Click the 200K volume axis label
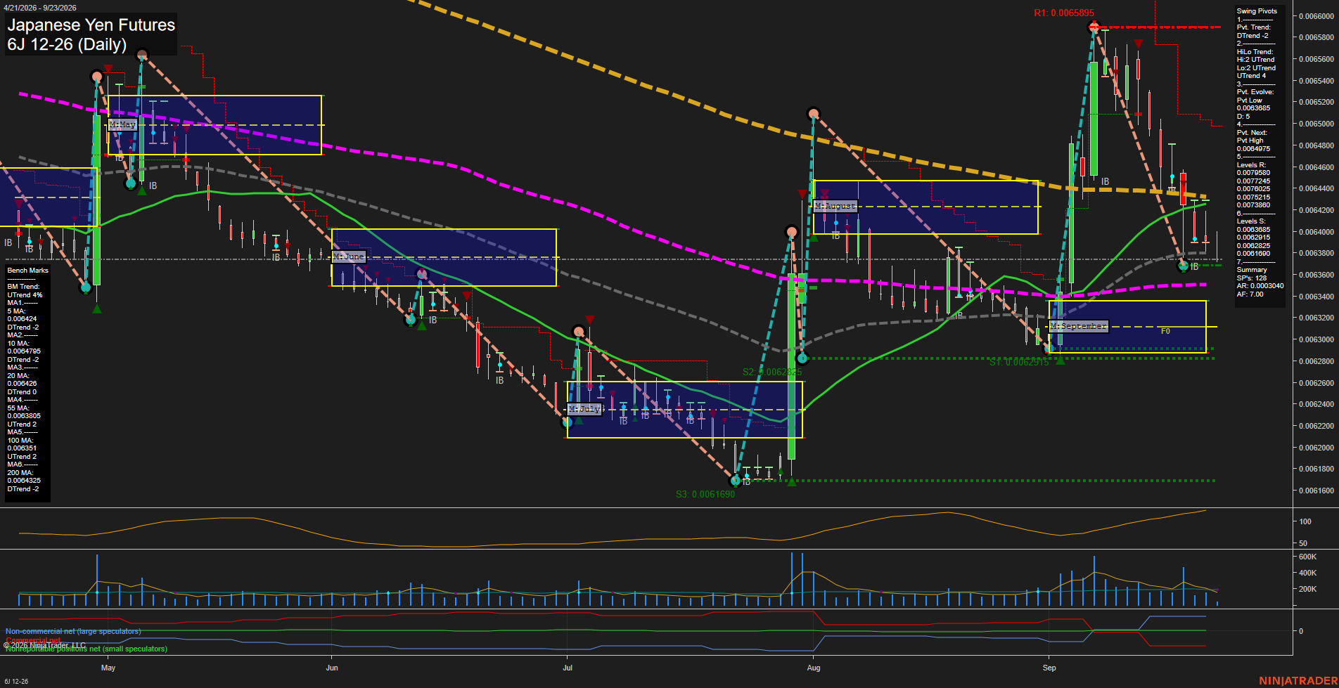This screenshot has height=688, width=1339. pyautogui.click(x=1307, y=589)
